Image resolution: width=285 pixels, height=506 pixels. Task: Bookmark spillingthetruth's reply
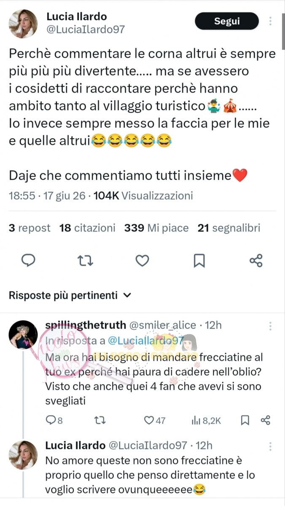click(245, 420)
